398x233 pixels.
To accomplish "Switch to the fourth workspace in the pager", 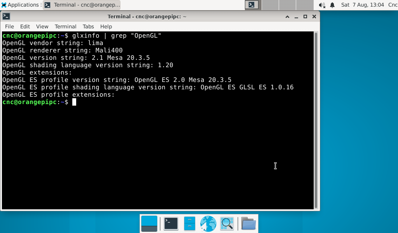I will [x=305, y=5].
